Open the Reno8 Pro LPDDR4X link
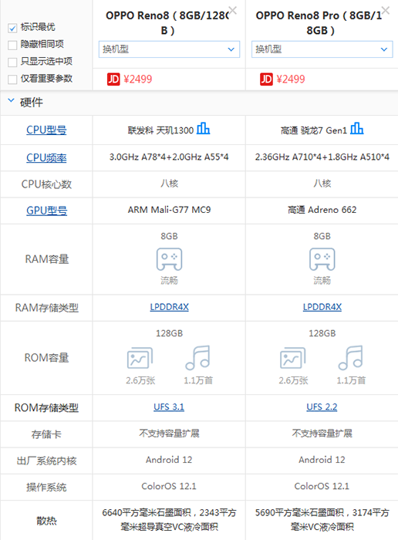Viewport: 398px width, 540px height. point(322,307)
